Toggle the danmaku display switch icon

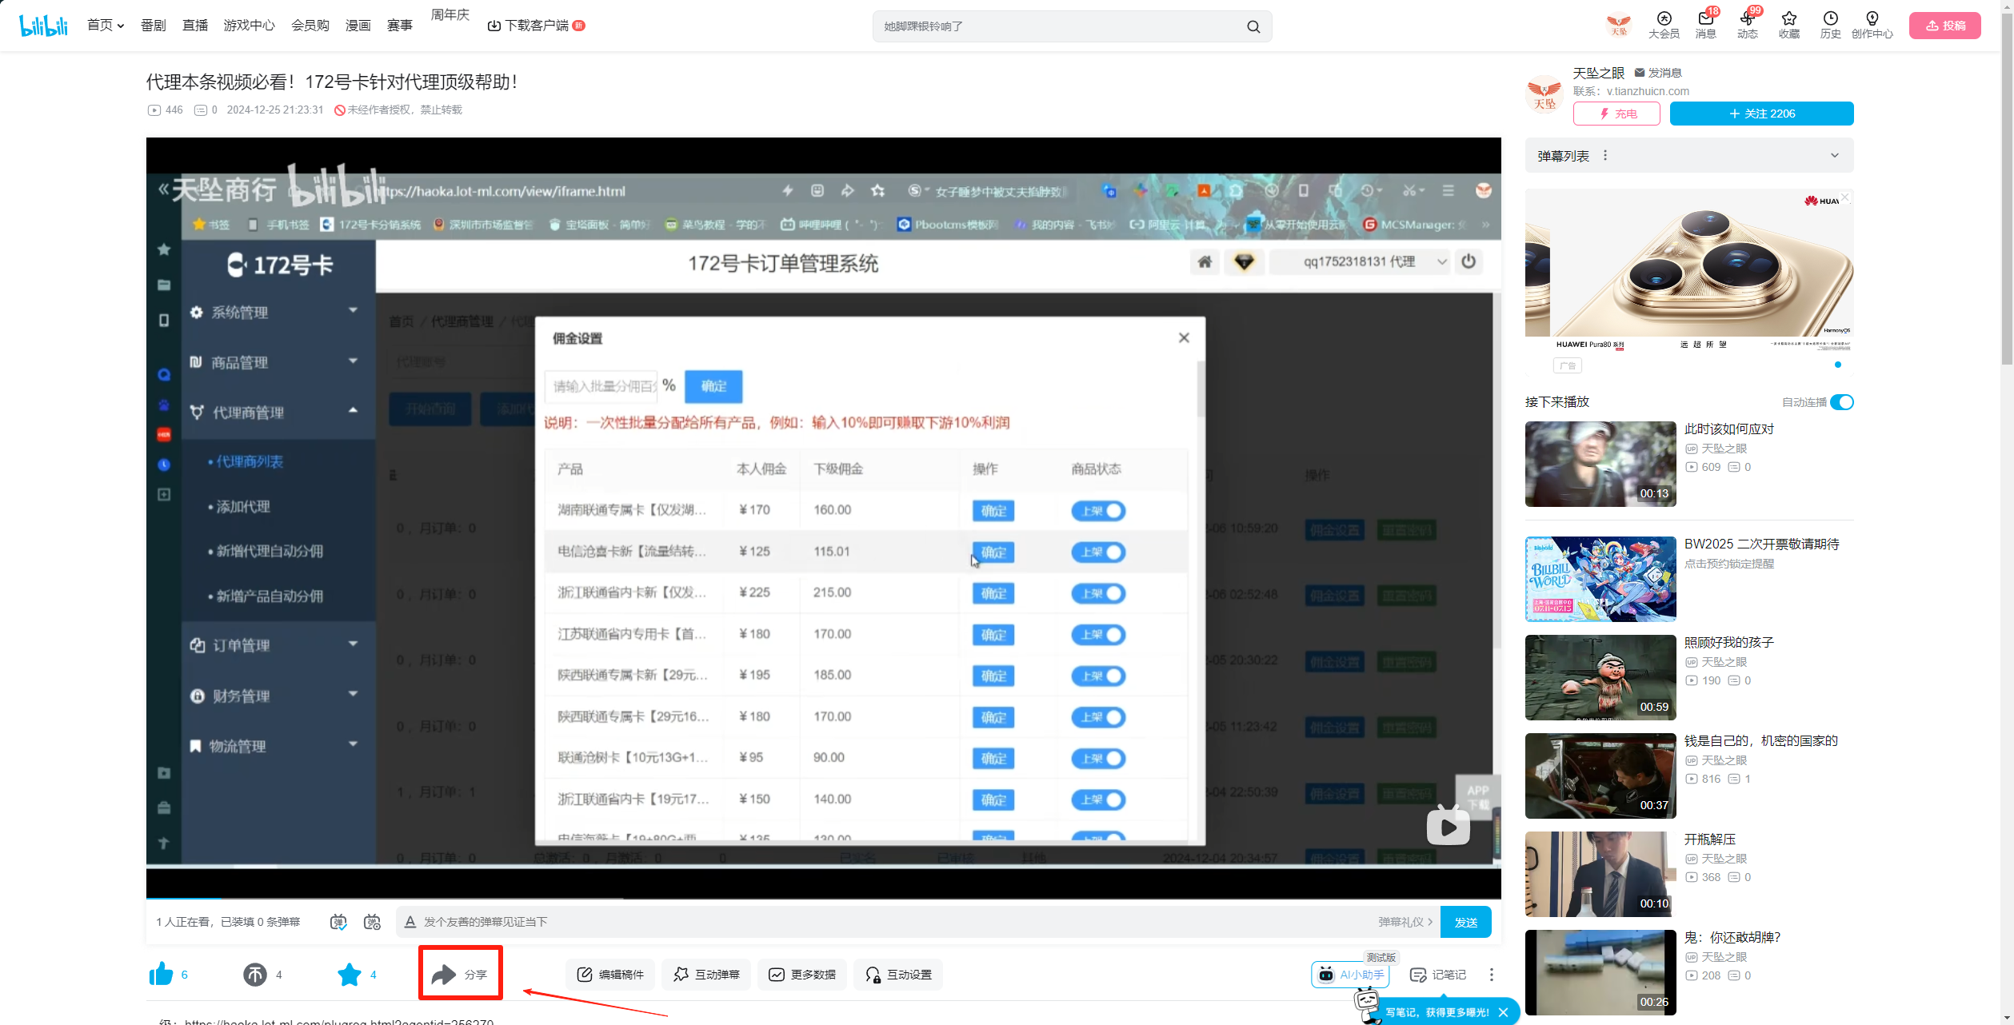338,922
